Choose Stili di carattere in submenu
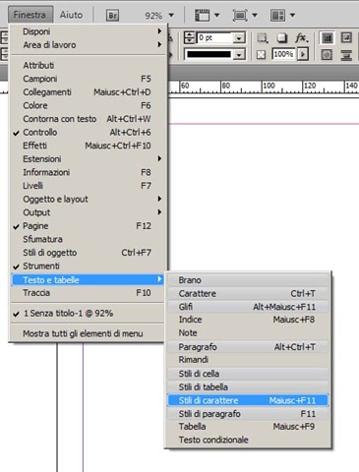Viewport: 359px width, 472px height. click(248, 400)
